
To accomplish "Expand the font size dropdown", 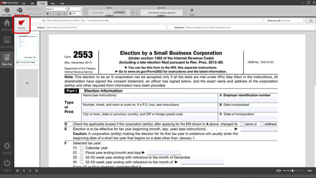I will point(75,9).
